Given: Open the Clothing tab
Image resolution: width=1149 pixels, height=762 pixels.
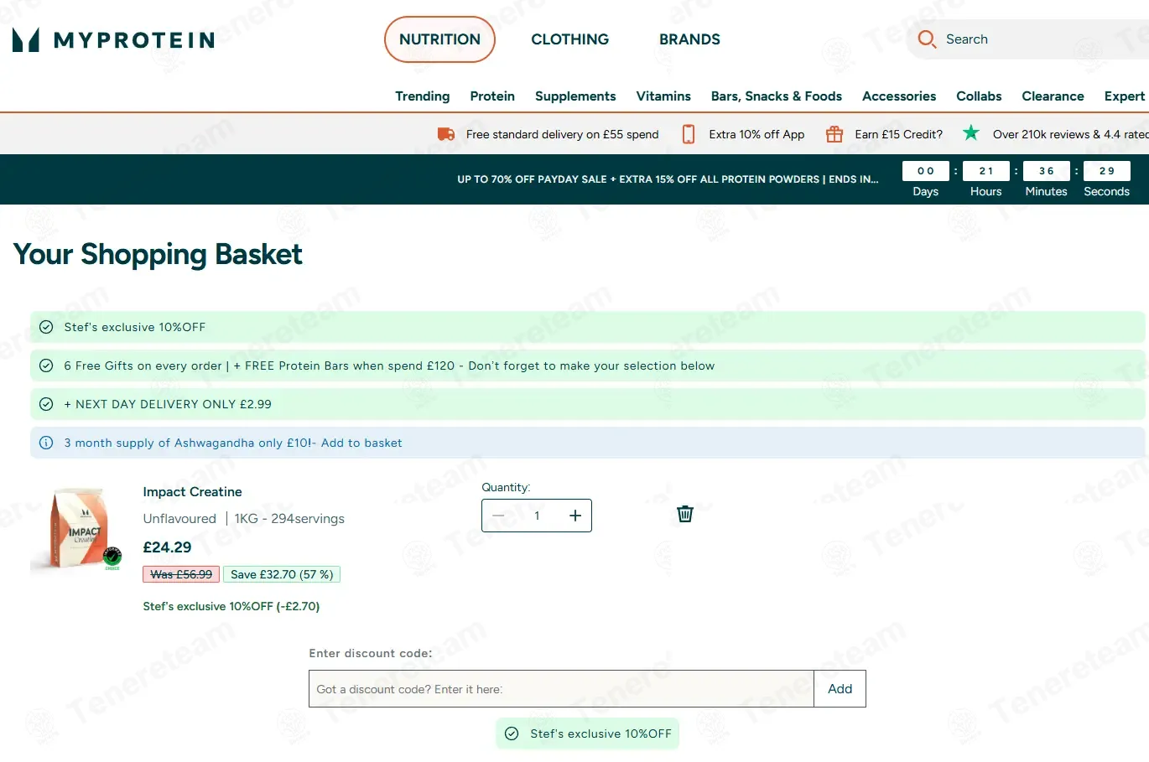Looking at the screenshot, I should (x=570, y=39).
